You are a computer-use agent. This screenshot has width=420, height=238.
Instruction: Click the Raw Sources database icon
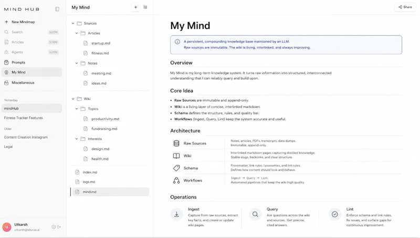pyautogui.click(x=176, y=143)
